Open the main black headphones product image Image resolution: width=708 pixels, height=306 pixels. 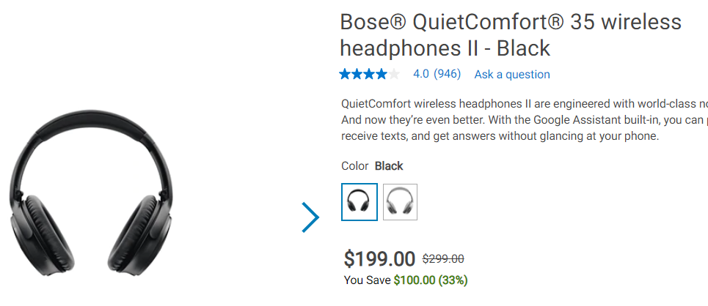click(x=91, y=193)
